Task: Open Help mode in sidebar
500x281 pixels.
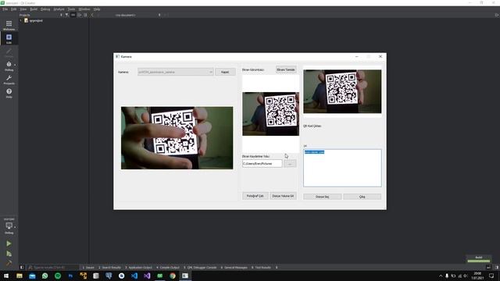Action: click(9, 93)
